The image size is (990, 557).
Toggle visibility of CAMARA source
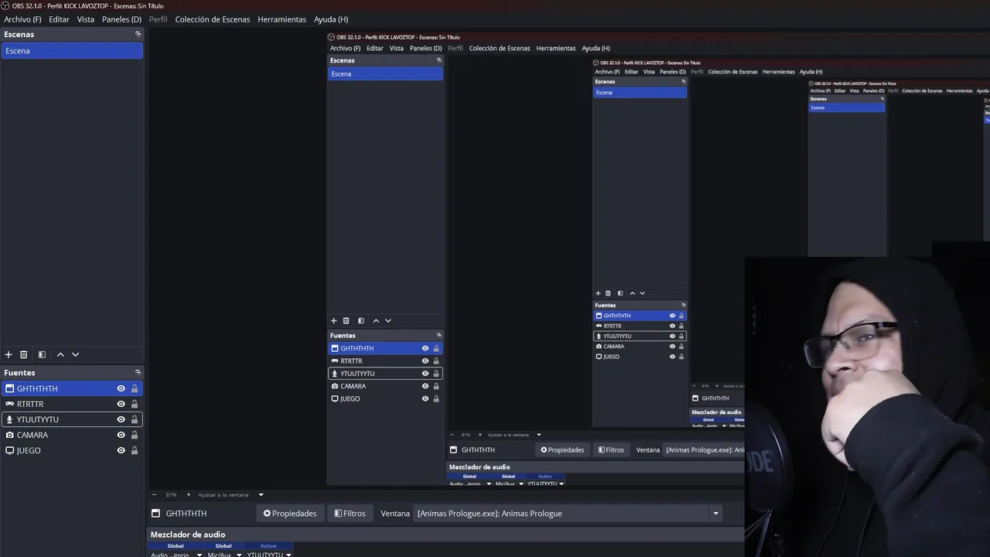pyautogui.click(x=121, y=435)
